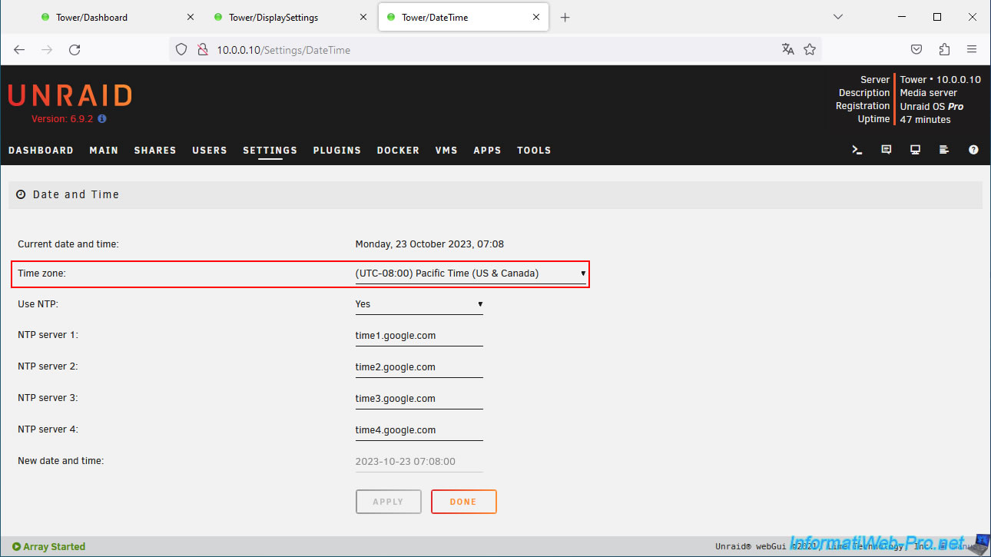
Task: Edit the NTP server 1 field
Action: click(x=419, y=336)
